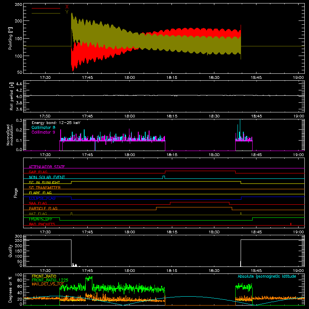Click the first AAZ_FLAG pulse near 17:39

71,214
